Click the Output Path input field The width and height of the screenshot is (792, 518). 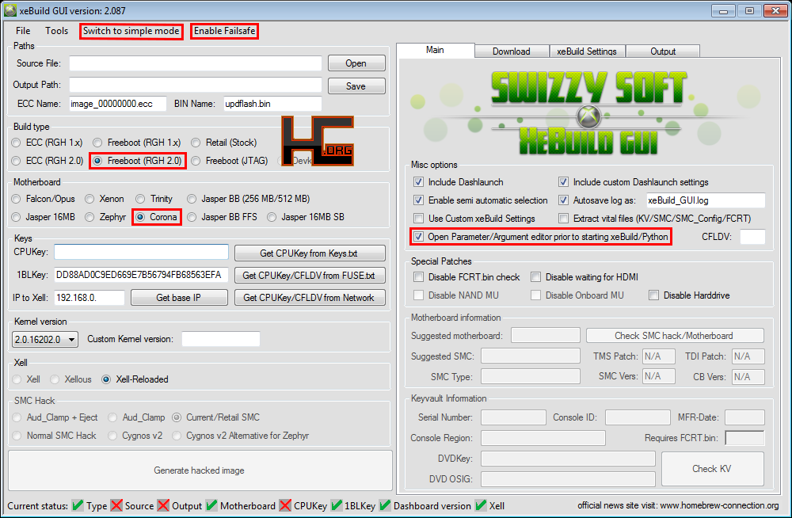(x=196, y=85)
